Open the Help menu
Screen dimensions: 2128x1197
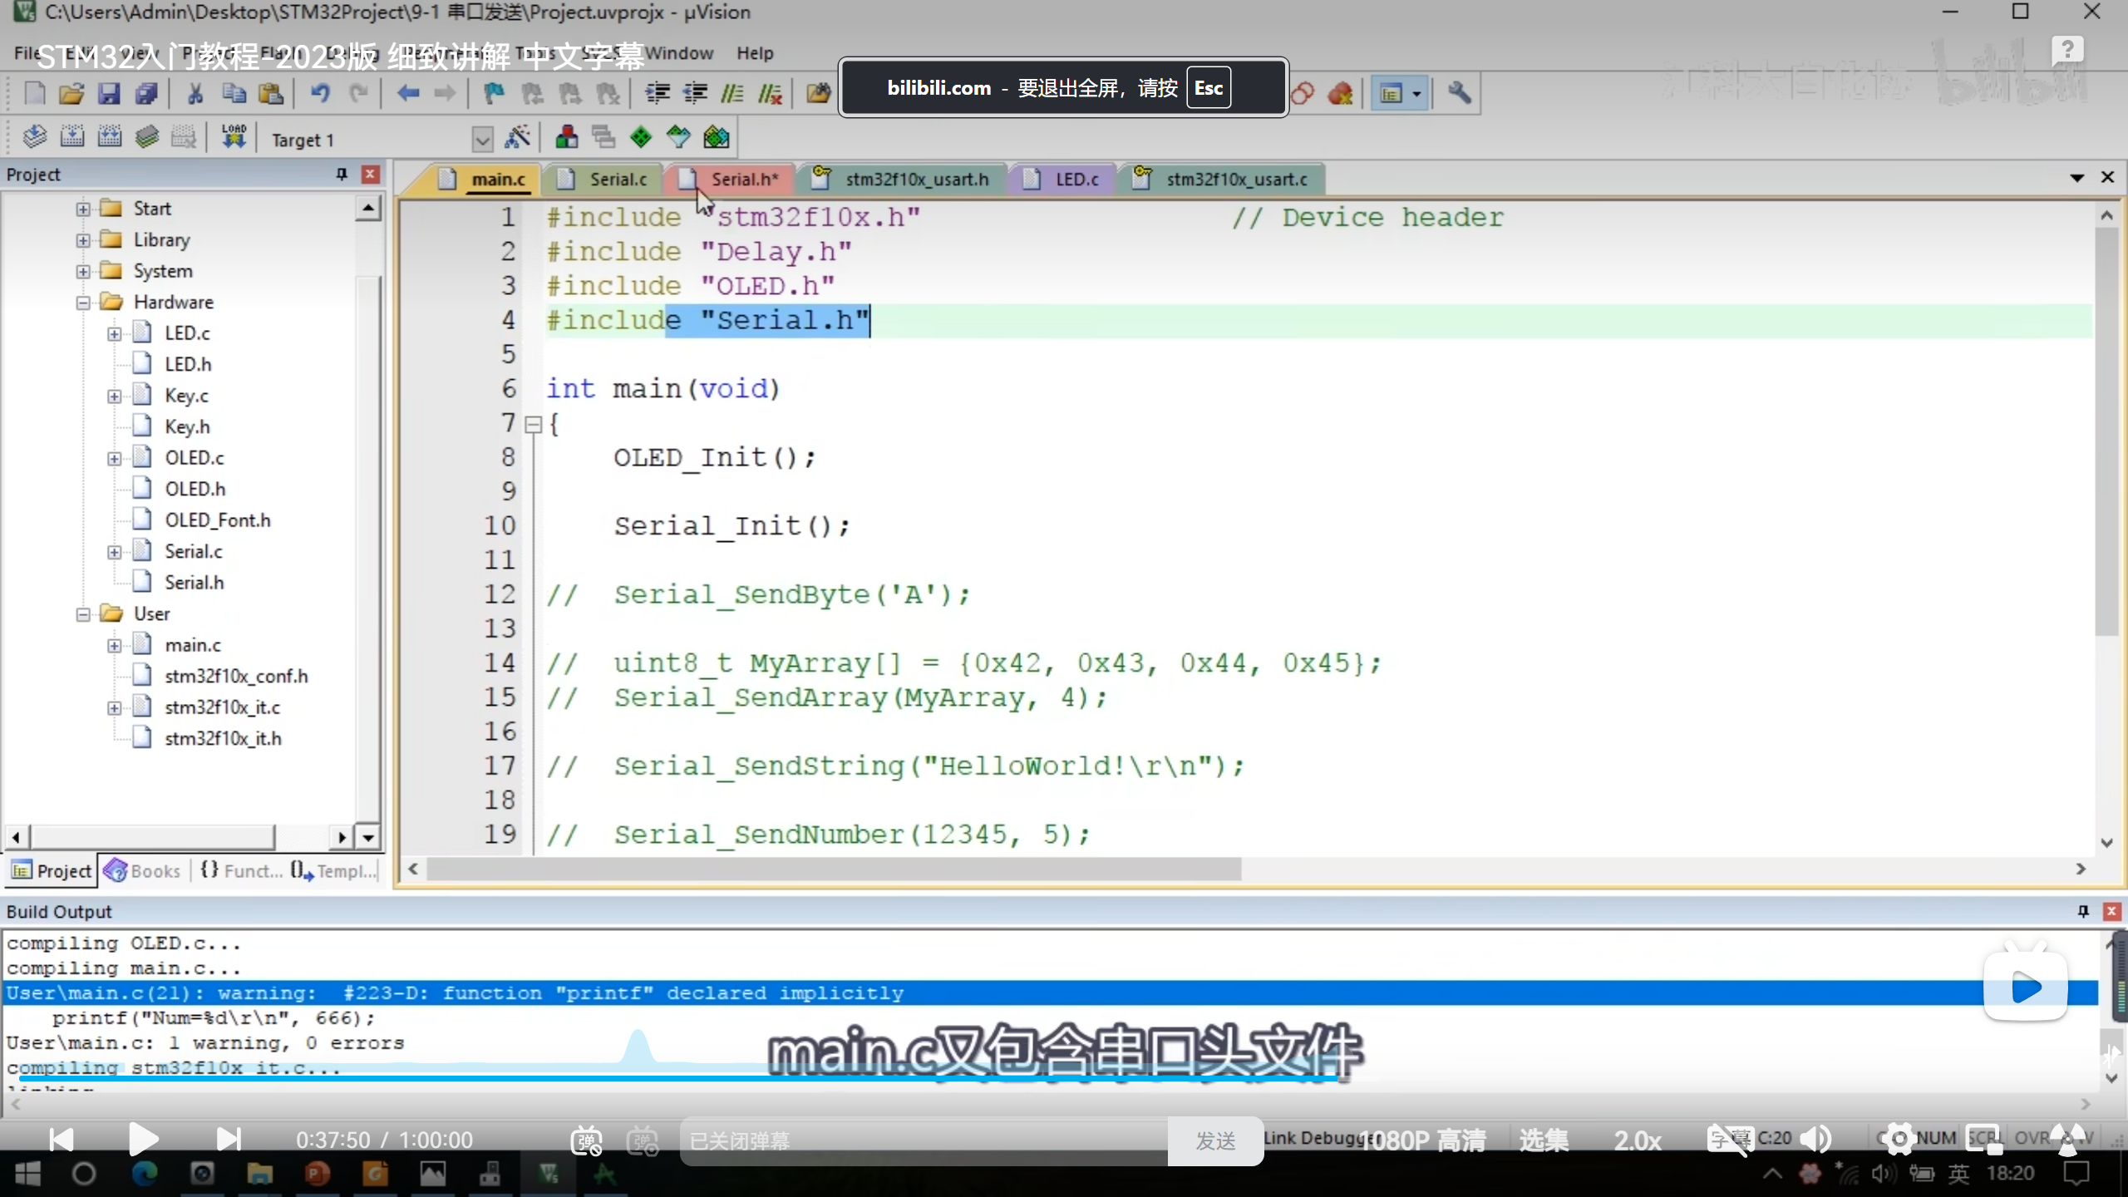coord(754,53)
